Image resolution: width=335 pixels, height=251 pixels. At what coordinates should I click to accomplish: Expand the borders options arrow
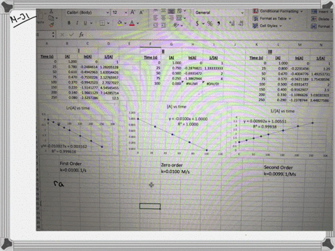click(x=108, y=23)
